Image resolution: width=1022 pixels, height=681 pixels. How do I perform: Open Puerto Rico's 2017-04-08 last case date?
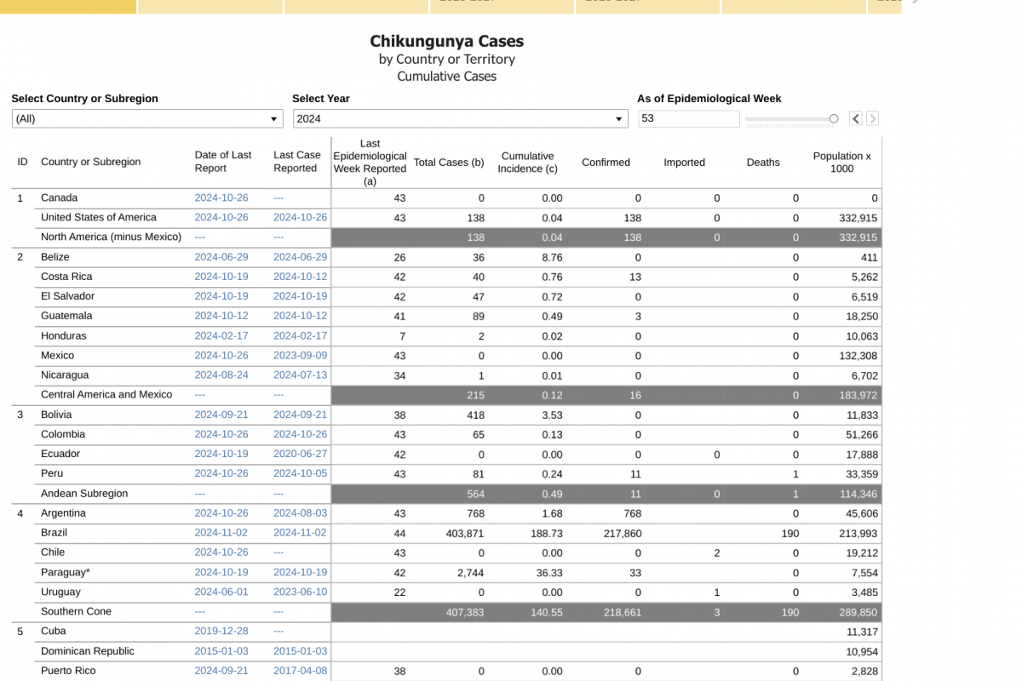[x=300, y=671]
